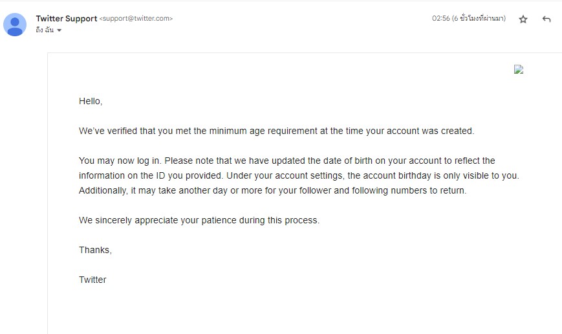Click the ถึง ฉัน recipient label
Screen dimensions: 562x334
coord(45,30)
